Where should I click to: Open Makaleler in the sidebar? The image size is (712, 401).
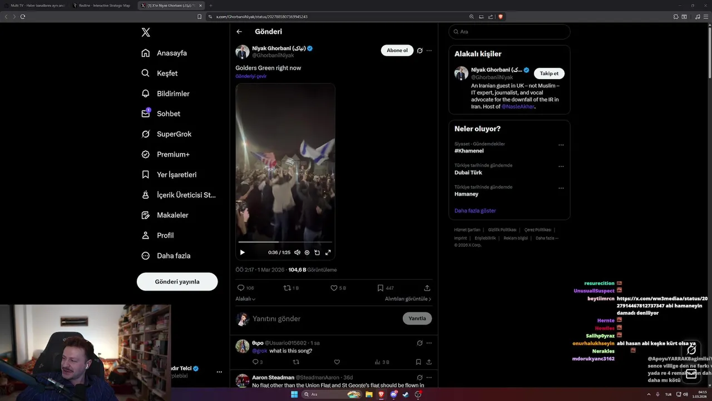coord(165,215)
